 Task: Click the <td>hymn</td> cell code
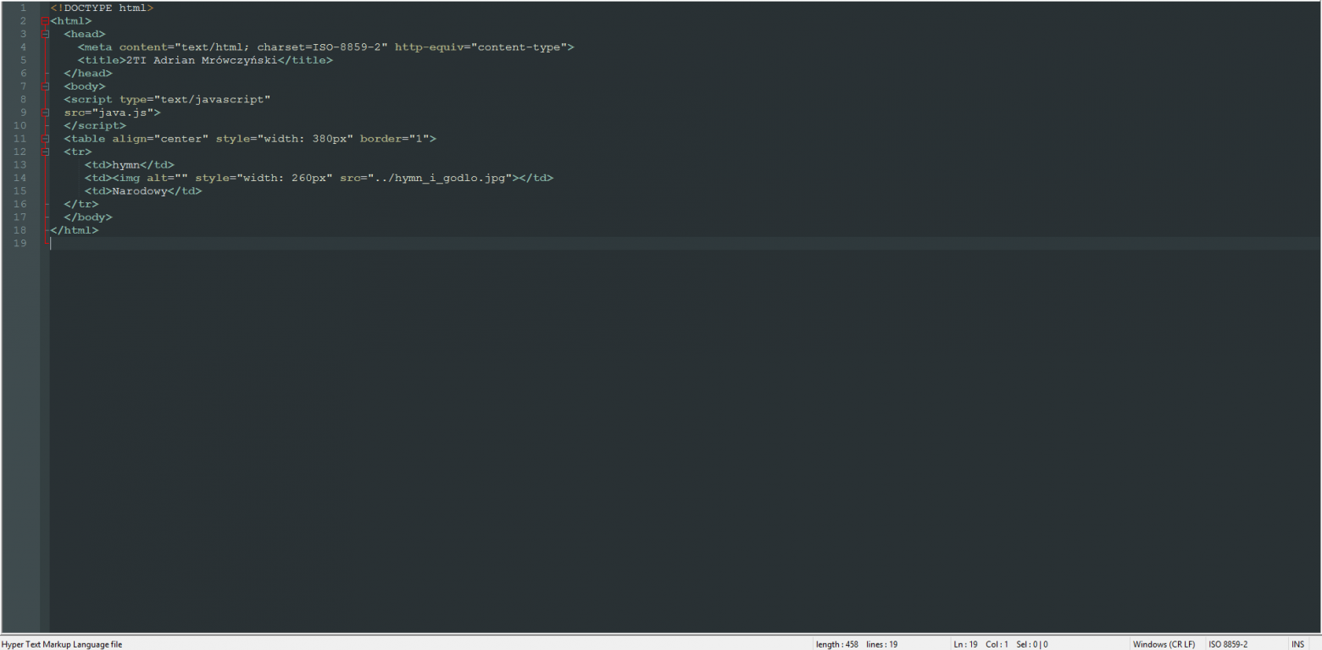[x=129, y=165]
